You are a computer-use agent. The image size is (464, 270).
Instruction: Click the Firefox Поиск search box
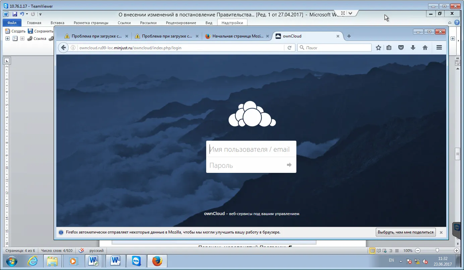334,48
